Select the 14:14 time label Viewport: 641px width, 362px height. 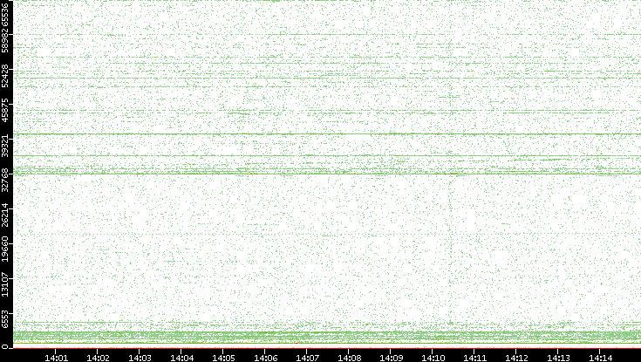(600, 357)
